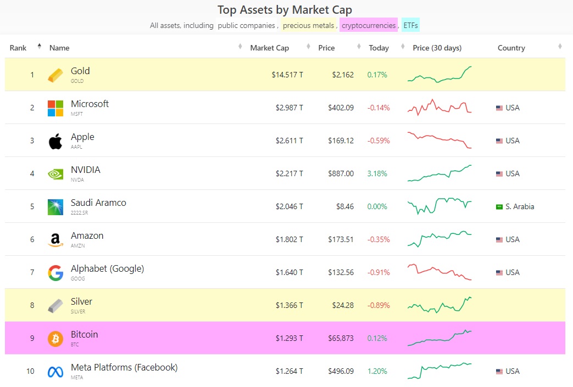Image resolution: width=573 pixels, height=387 pixels.
Task: Filter by precious metals category
Action: coord(308,25)
